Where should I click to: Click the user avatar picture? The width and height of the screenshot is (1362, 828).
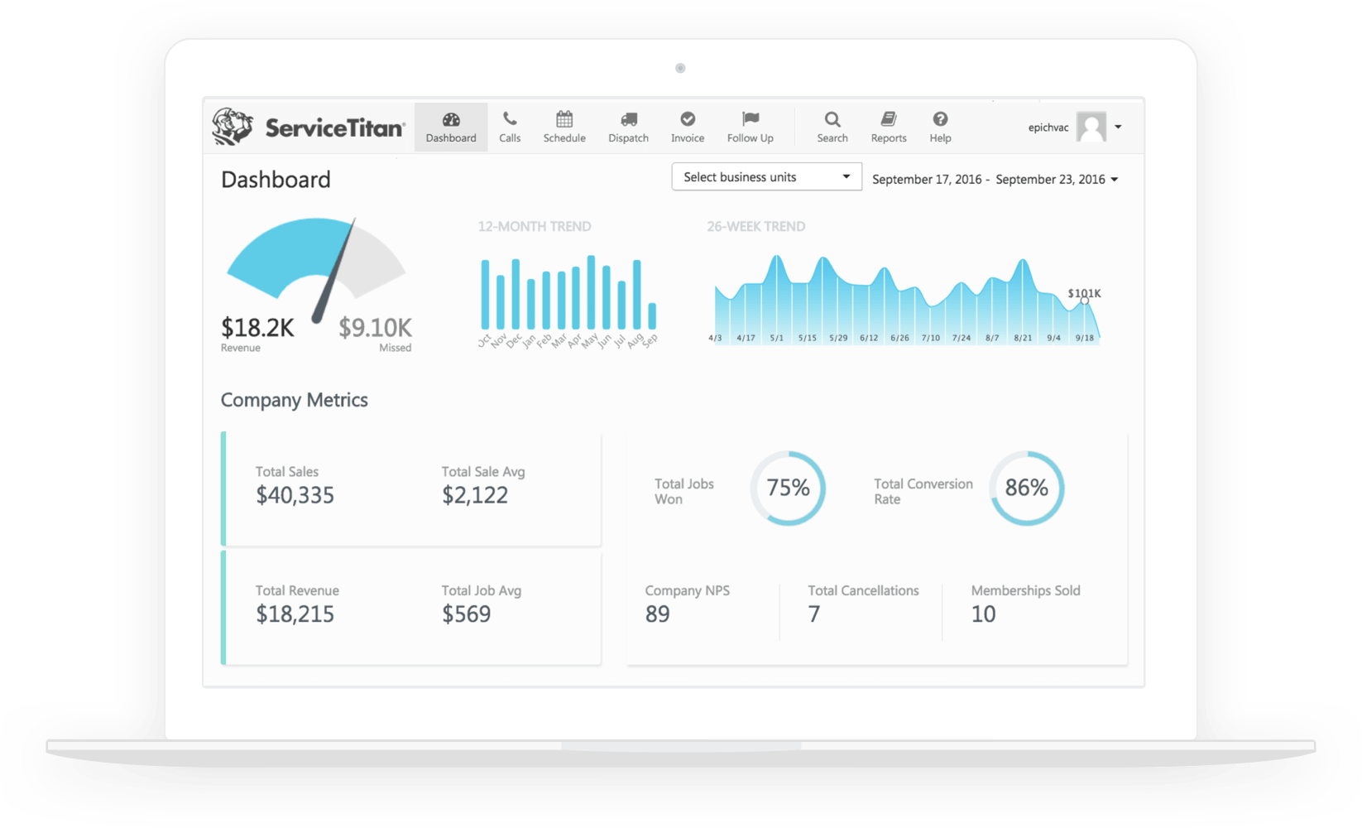click(x=1091, y=128)
